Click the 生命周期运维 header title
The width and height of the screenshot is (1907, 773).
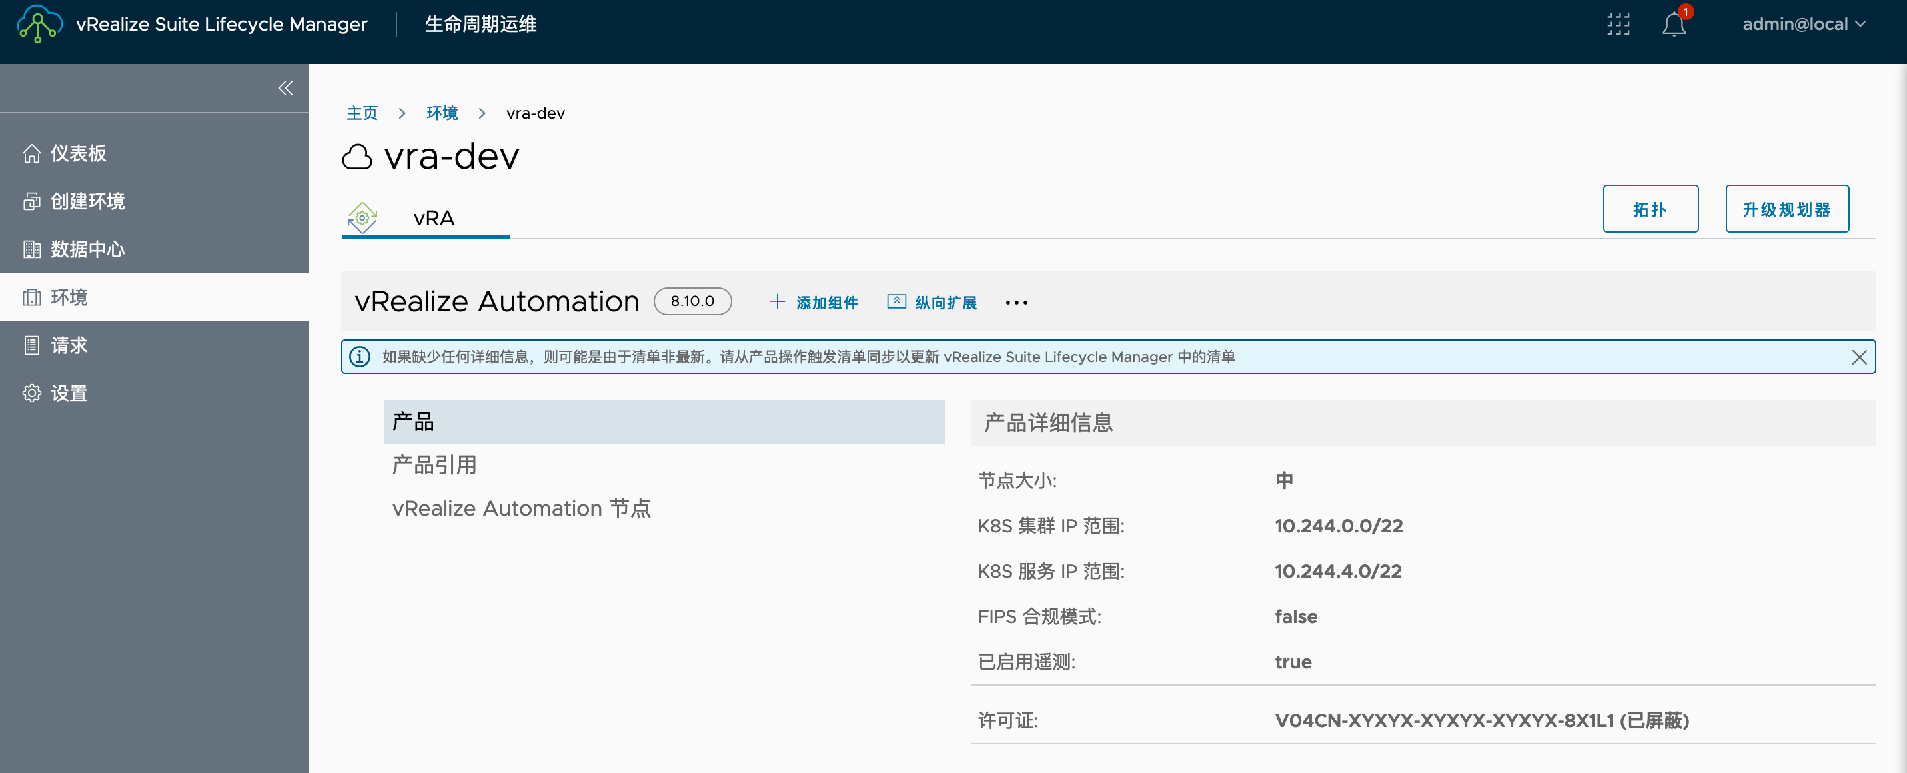480,25
